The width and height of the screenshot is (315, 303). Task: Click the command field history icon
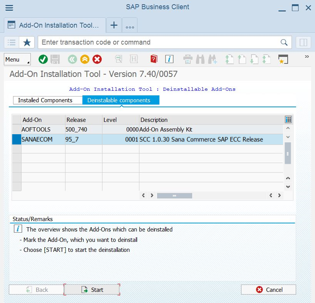(119, 59)
